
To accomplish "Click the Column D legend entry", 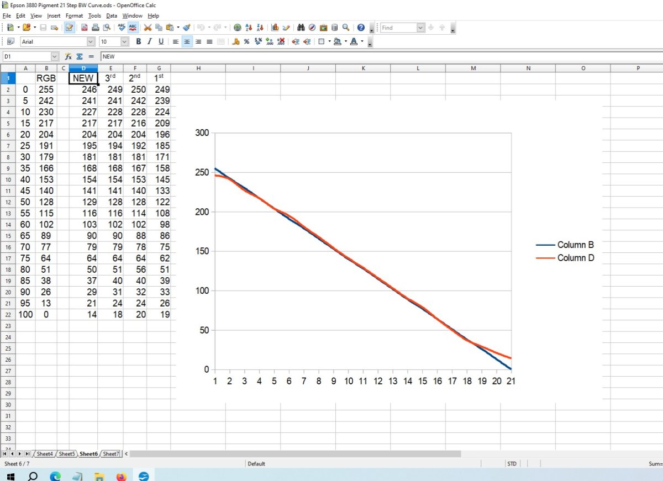I will click(575, 258).
